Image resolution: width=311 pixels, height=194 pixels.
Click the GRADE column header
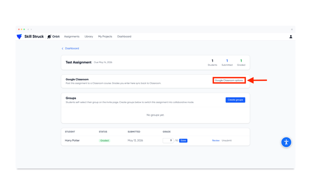tap(167, 132)
